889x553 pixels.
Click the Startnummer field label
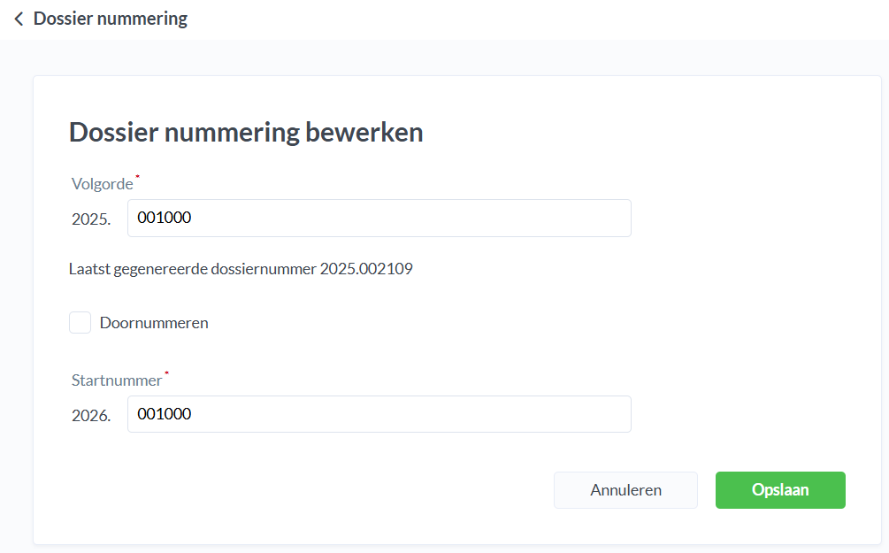tap(117, 380)
